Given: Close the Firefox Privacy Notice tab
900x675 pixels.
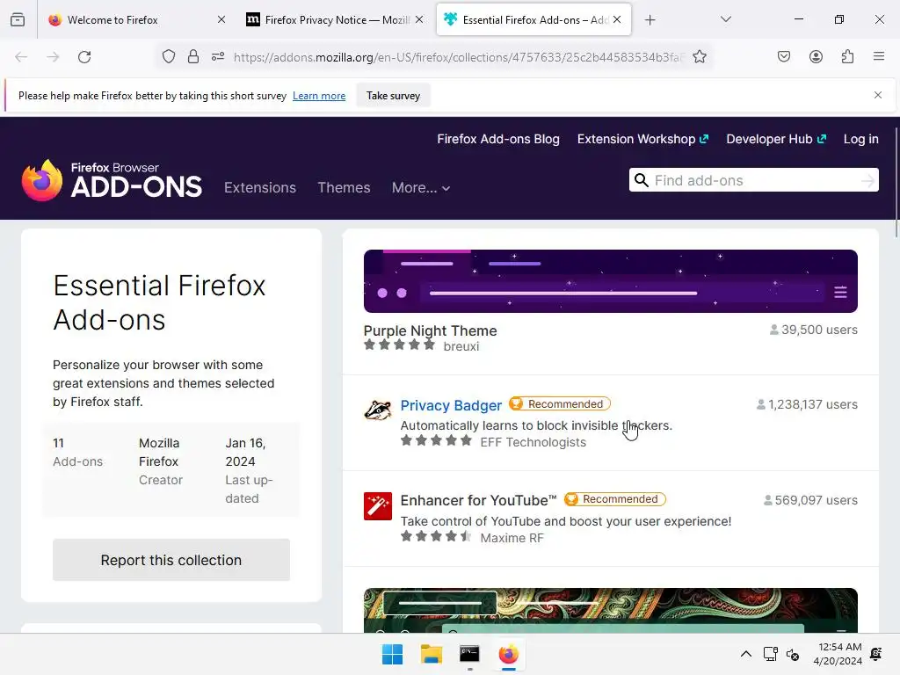Looking at the screenshot, I should pos(419,19).
